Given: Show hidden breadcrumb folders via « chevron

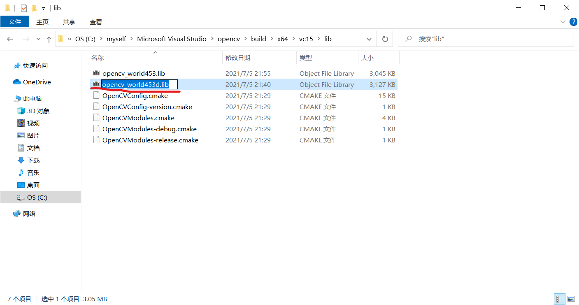Looking at the screenshot, I should (x=70, y=39).
